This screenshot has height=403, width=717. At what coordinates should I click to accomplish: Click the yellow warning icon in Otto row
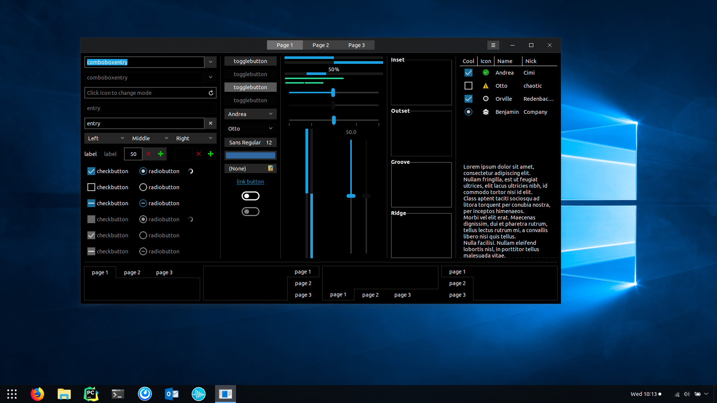(x=485, y=86)
